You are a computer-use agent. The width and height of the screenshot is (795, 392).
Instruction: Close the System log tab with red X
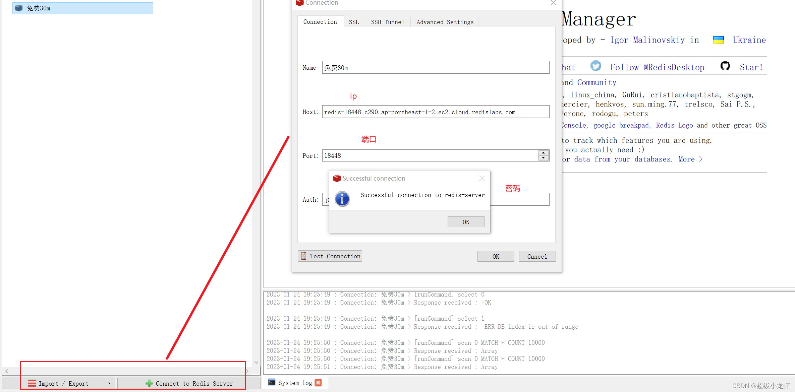[318, 382]
